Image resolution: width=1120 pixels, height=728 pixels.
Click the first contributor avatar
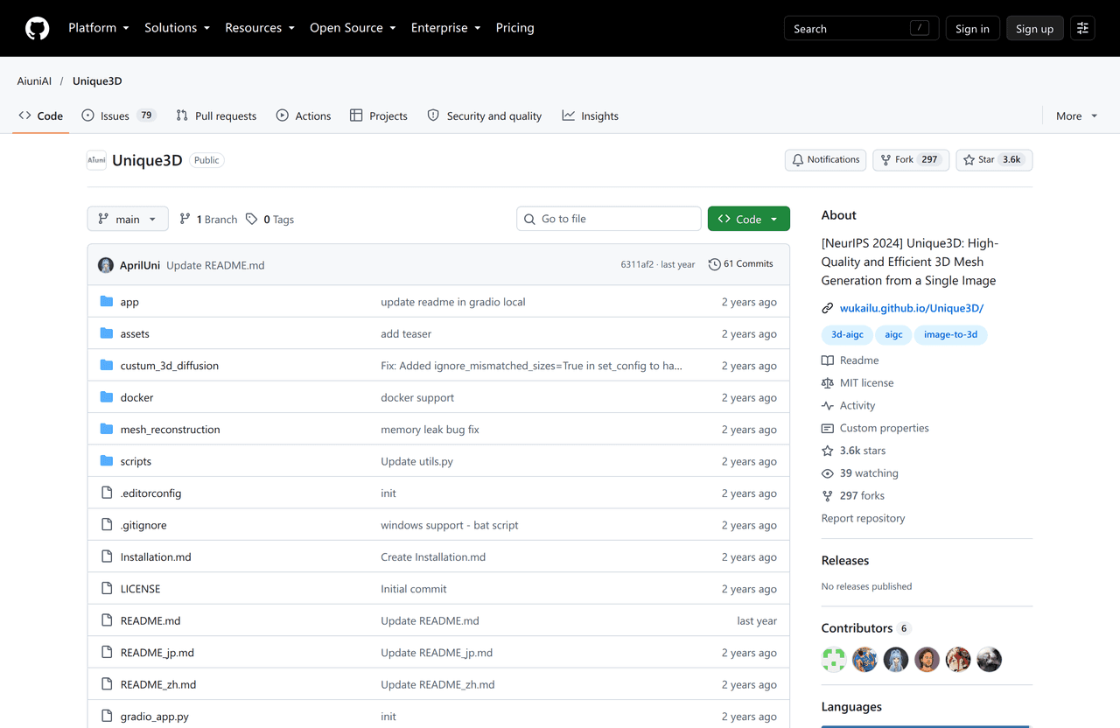[x=834, y=660]
